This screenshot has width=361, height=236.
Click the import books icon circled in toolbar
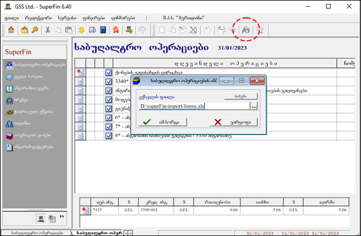click(x=246, y=30)
